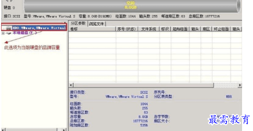The image size is (253, 131).
Task: Expand the 本地磁盘 (Y:) tree node
Action: (3, 33)
